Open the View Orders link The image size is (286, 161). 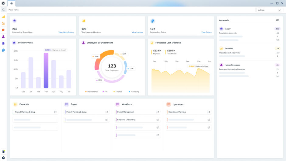tap(206, 32)
